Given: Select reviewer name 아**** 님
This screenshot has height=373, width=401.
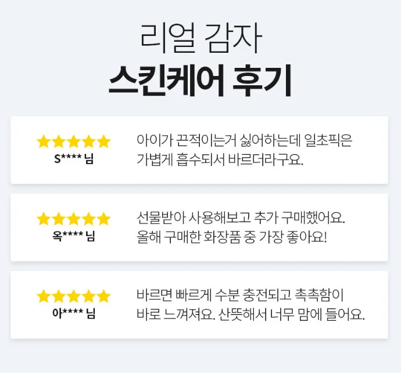Looking at the screenshot, I should pos(74,313).
